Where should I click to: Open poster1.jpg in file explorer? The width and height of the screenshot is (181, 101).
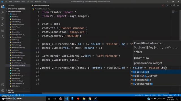point(16,71)
